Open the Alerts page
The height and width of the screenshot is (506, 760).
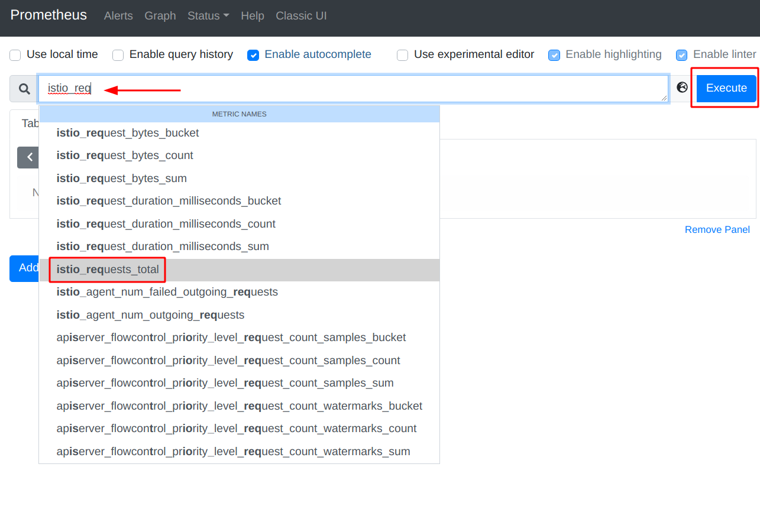(x=118, y=16)
